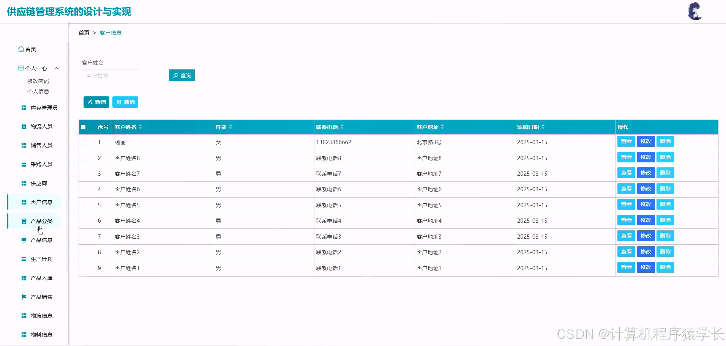726x346 pixels.
Task: Open the user avatar at top right
Action: tap(695, 11)
